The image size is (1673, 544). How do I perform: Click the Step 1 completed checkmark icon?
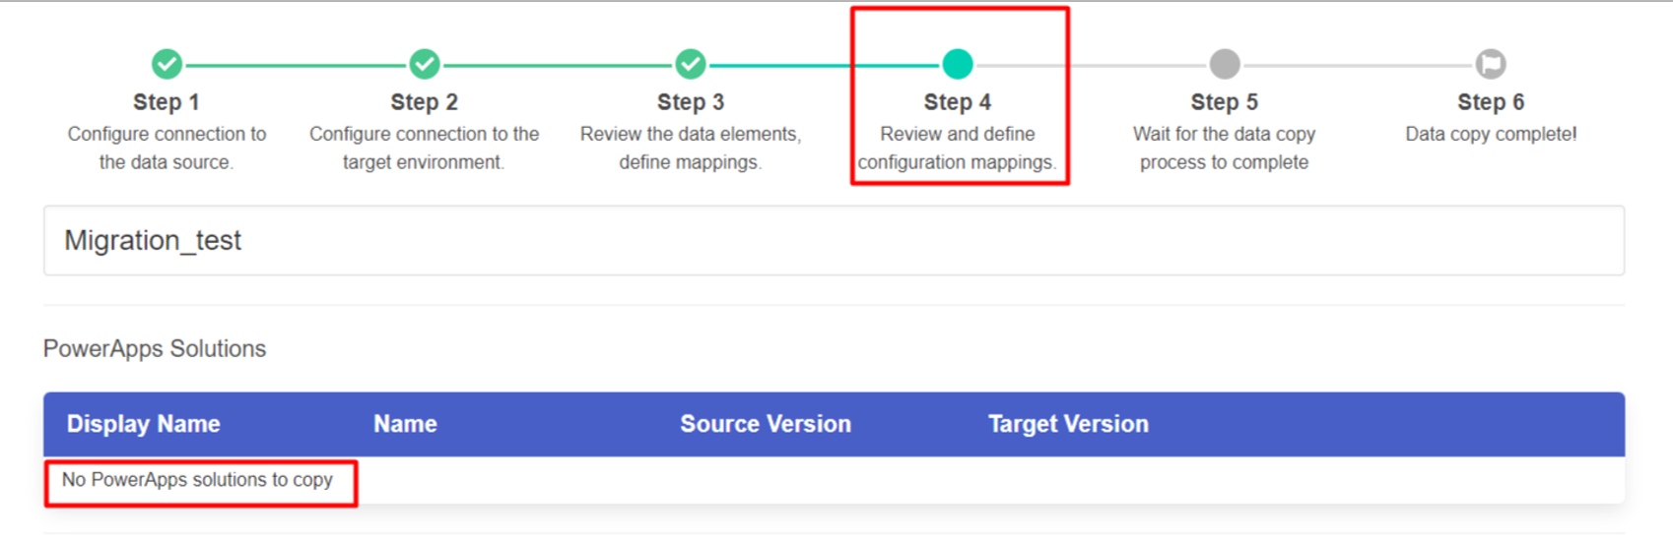[167, 64]
